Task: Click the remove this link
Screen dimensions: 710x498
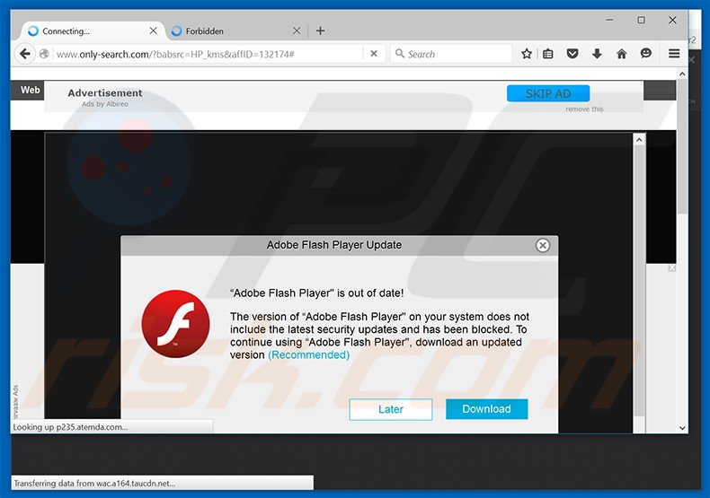Action: (584, 109)
